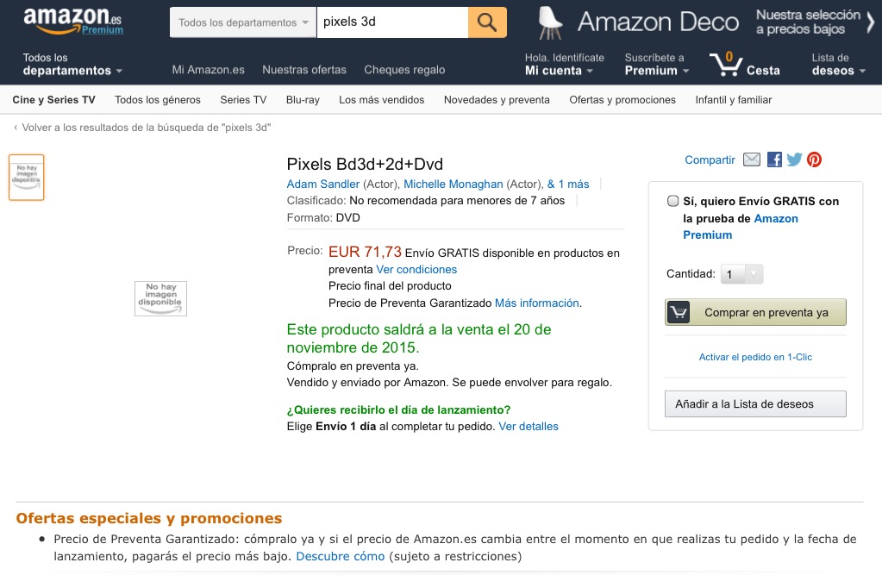
Task: Click the Amazon Deco chair banner
Action: coord(704,22)
